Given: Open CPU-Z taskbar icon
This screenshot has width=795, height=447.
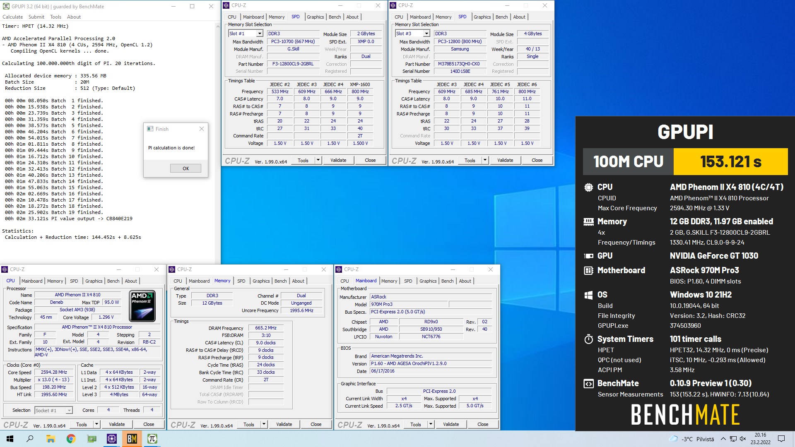Looking at the screenshot, I should click(111, 439).
